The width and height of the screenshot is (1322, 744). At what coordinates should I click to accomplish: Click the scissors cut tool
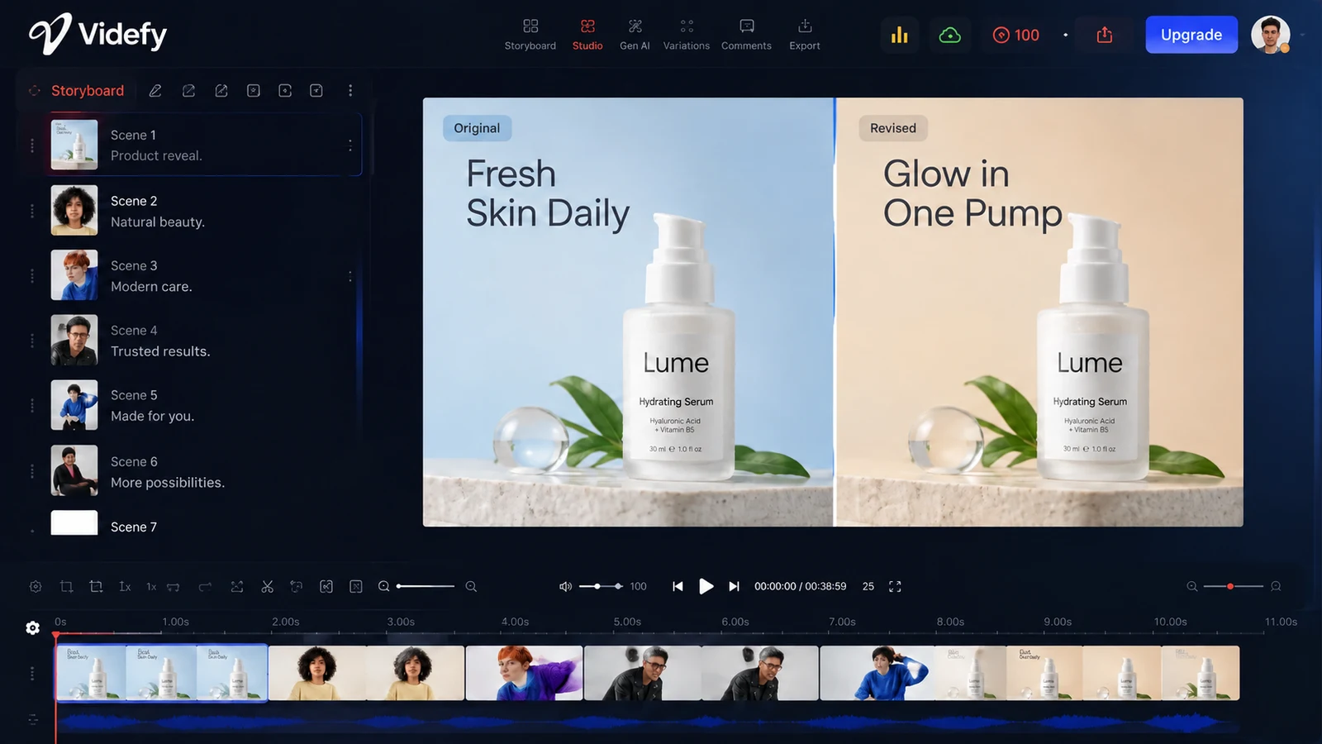pos(267,586)
